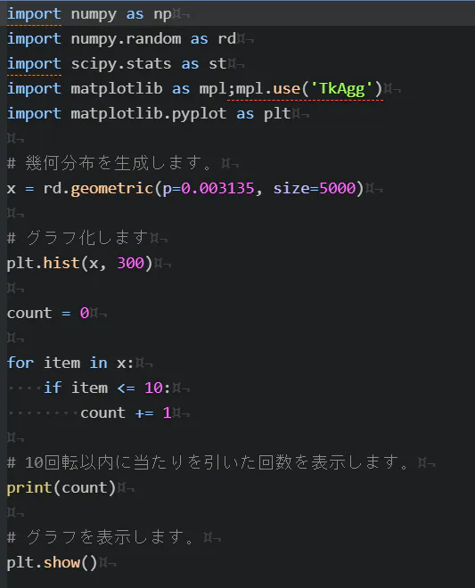The height and width of the screenshot is (588, 475).
Task: Place cursor on 'numpy.random' import text
Action: pyautogui.click(x=126, y=39)
